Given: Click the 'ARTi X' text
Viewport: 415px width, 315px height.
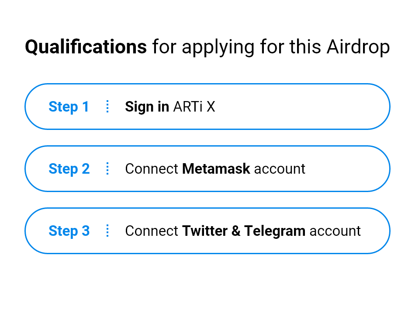Looking at the screenshot, I should point(194,107).
